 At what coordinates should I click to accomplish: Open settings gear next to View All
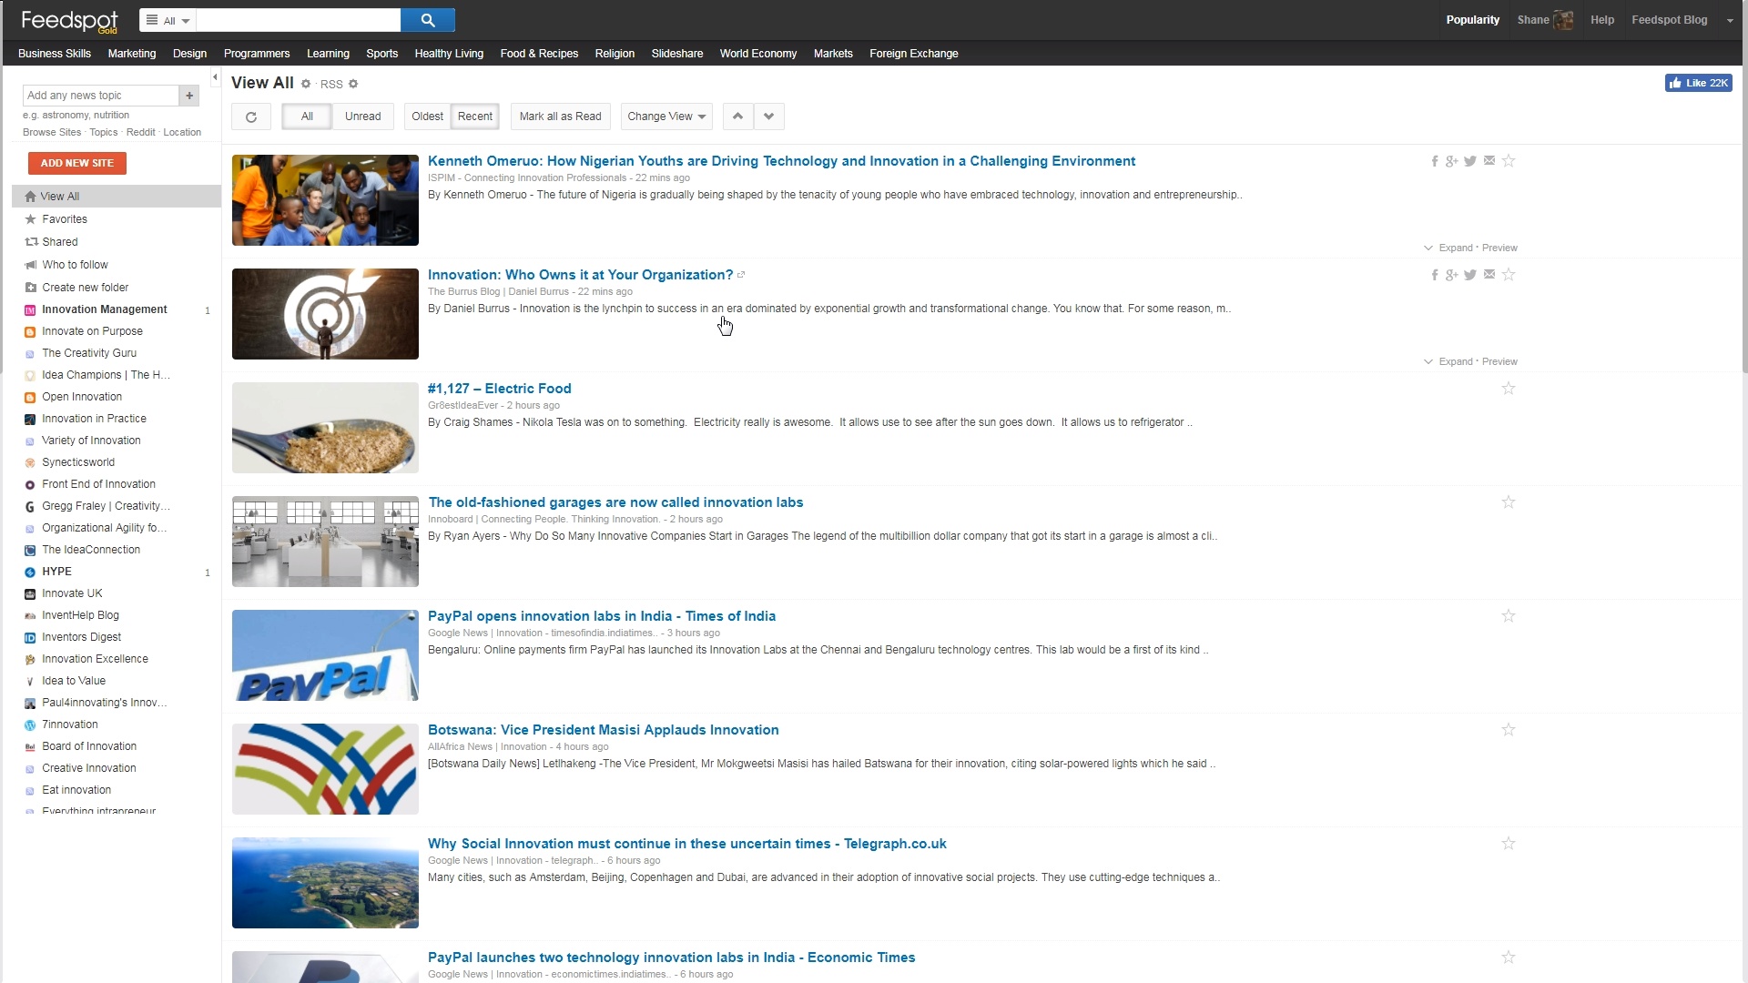306,84
